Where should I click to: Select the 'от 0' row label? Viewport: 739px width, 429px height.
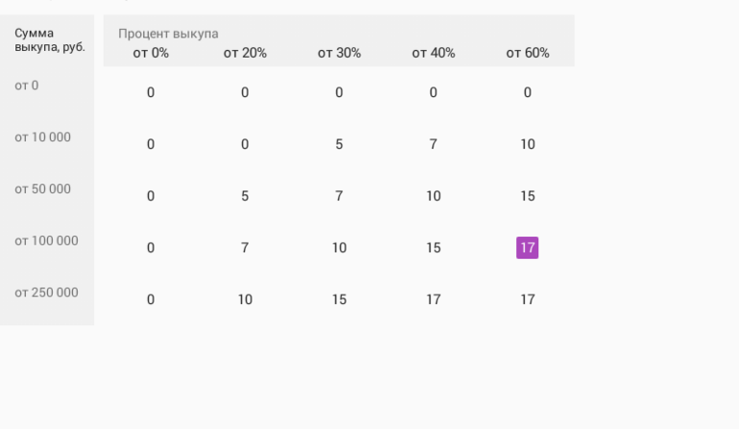[27, 85]
